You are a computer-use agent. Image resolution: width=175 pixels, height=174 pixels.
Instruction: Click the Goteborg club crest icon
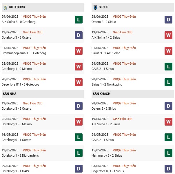pos(5,7)
